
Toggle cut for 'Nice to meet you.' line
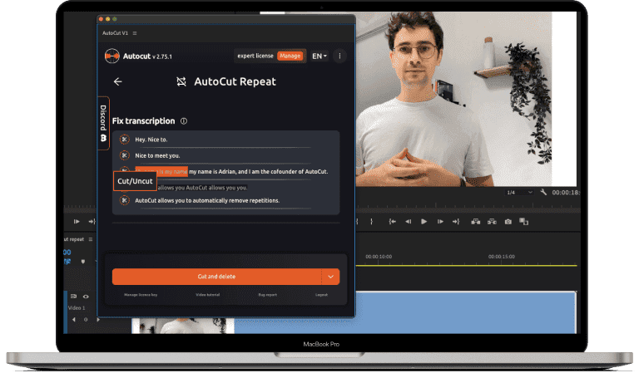tap(124, 155)
